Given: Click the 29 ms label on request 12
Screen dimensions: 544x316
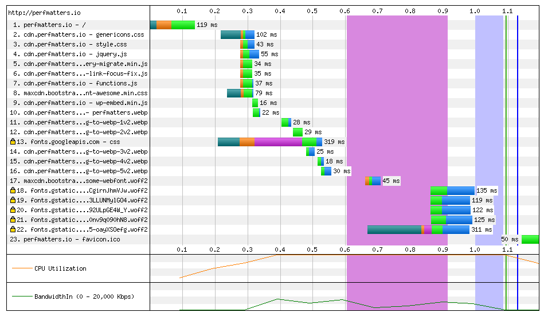Looking at the screenshot, I should pos(313,132).
